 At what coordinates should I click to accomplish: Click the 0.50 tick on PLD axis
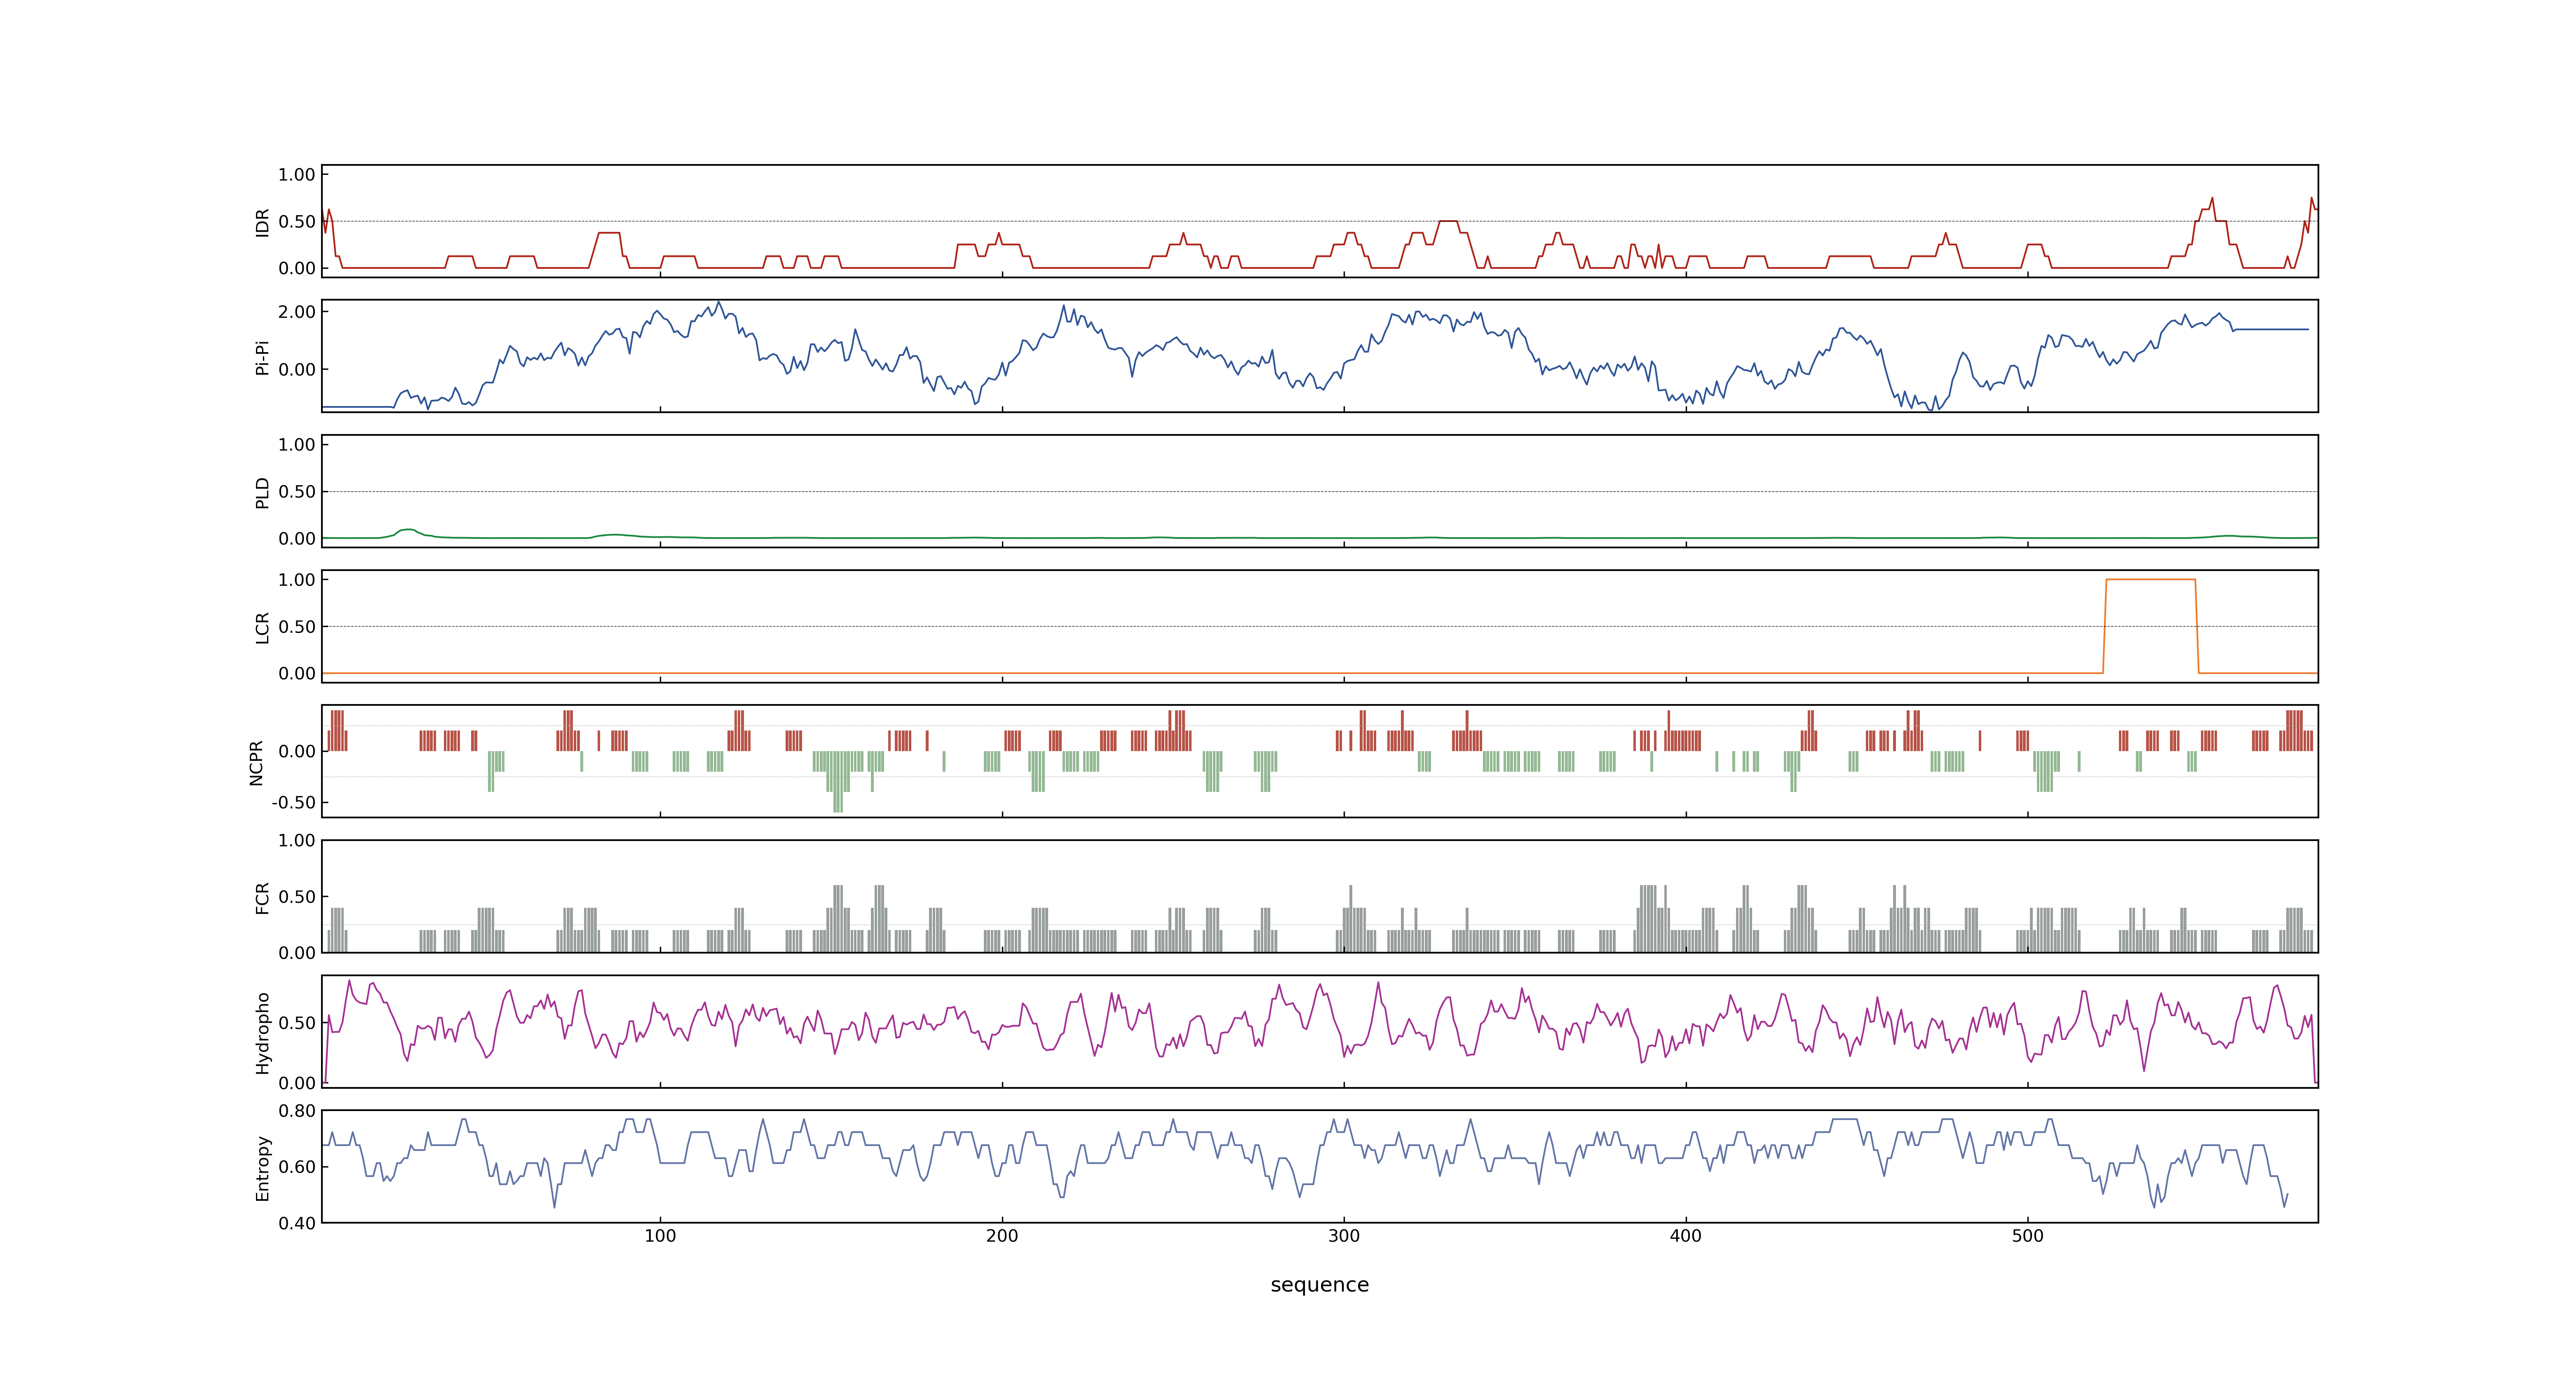tap(297, 492)
